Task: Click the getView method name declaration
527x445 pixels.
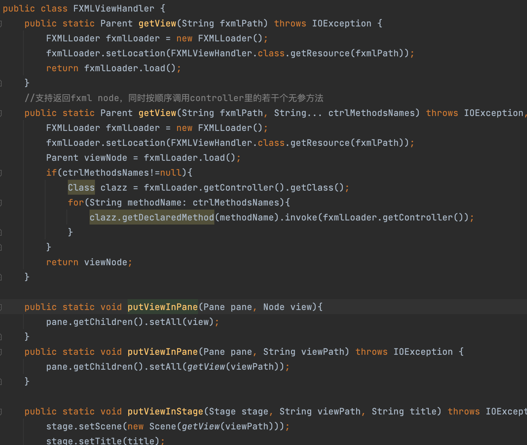Action: point(157,23)
